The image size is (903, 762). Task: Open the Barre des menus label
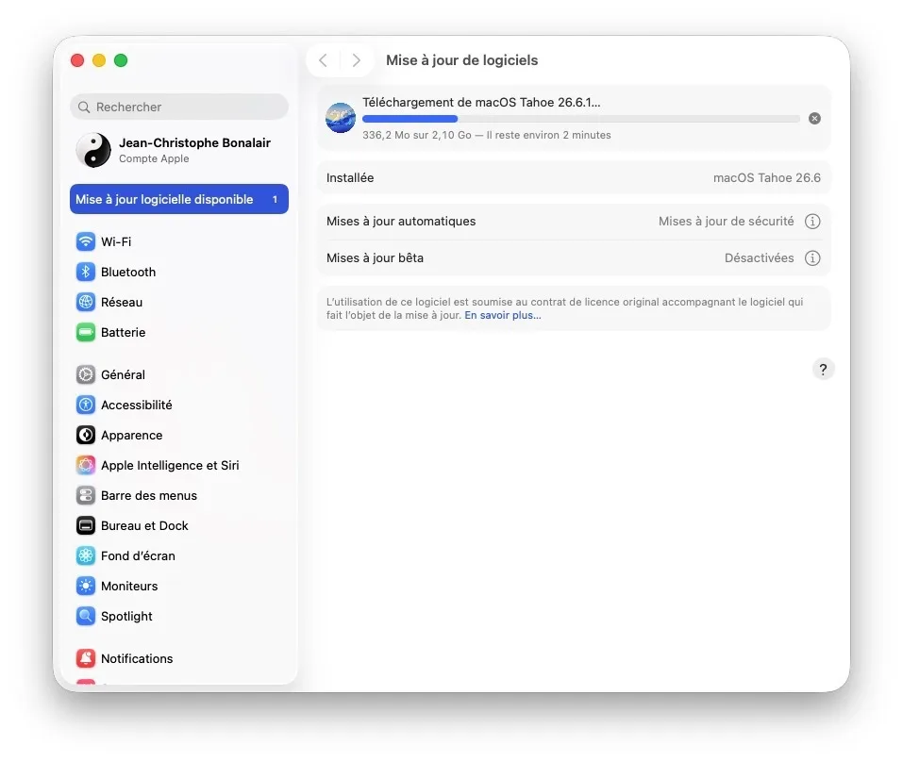pyautogui.click(x=148, y=495)
